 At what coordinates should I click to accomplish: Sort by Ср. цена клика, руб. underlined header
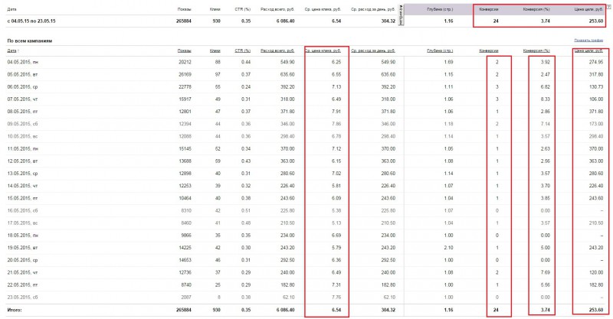click(323, 50)
